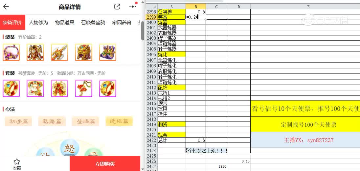Select column D header
The height and width of the screenshot is (171, 360).
coord(239,7)
